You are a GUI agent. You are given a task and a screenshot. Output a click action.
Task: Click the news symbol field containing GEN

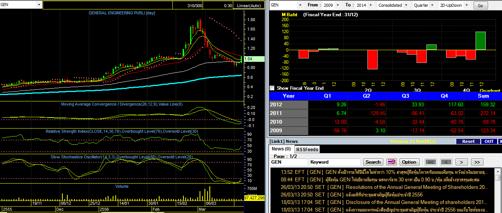click(x=289, y=162)
